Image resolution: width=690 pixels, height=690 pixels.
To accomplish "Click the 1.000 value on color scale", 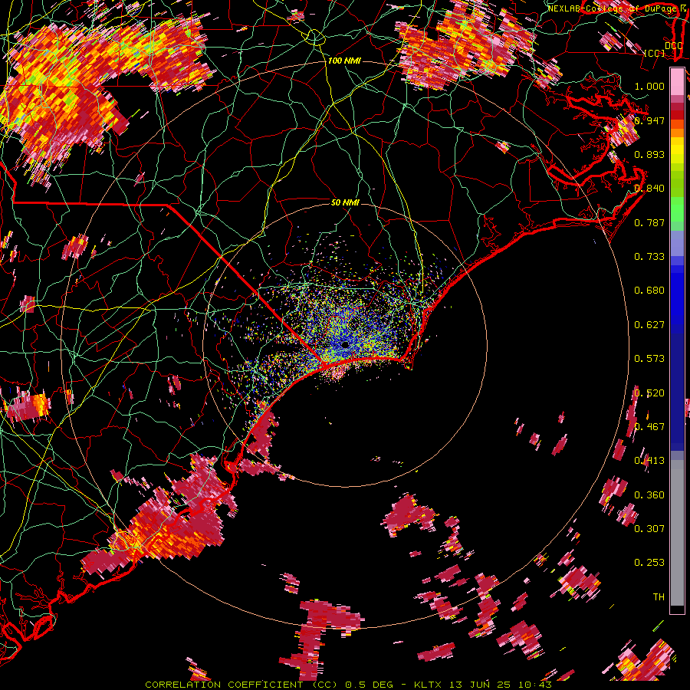I will [649, 86].
